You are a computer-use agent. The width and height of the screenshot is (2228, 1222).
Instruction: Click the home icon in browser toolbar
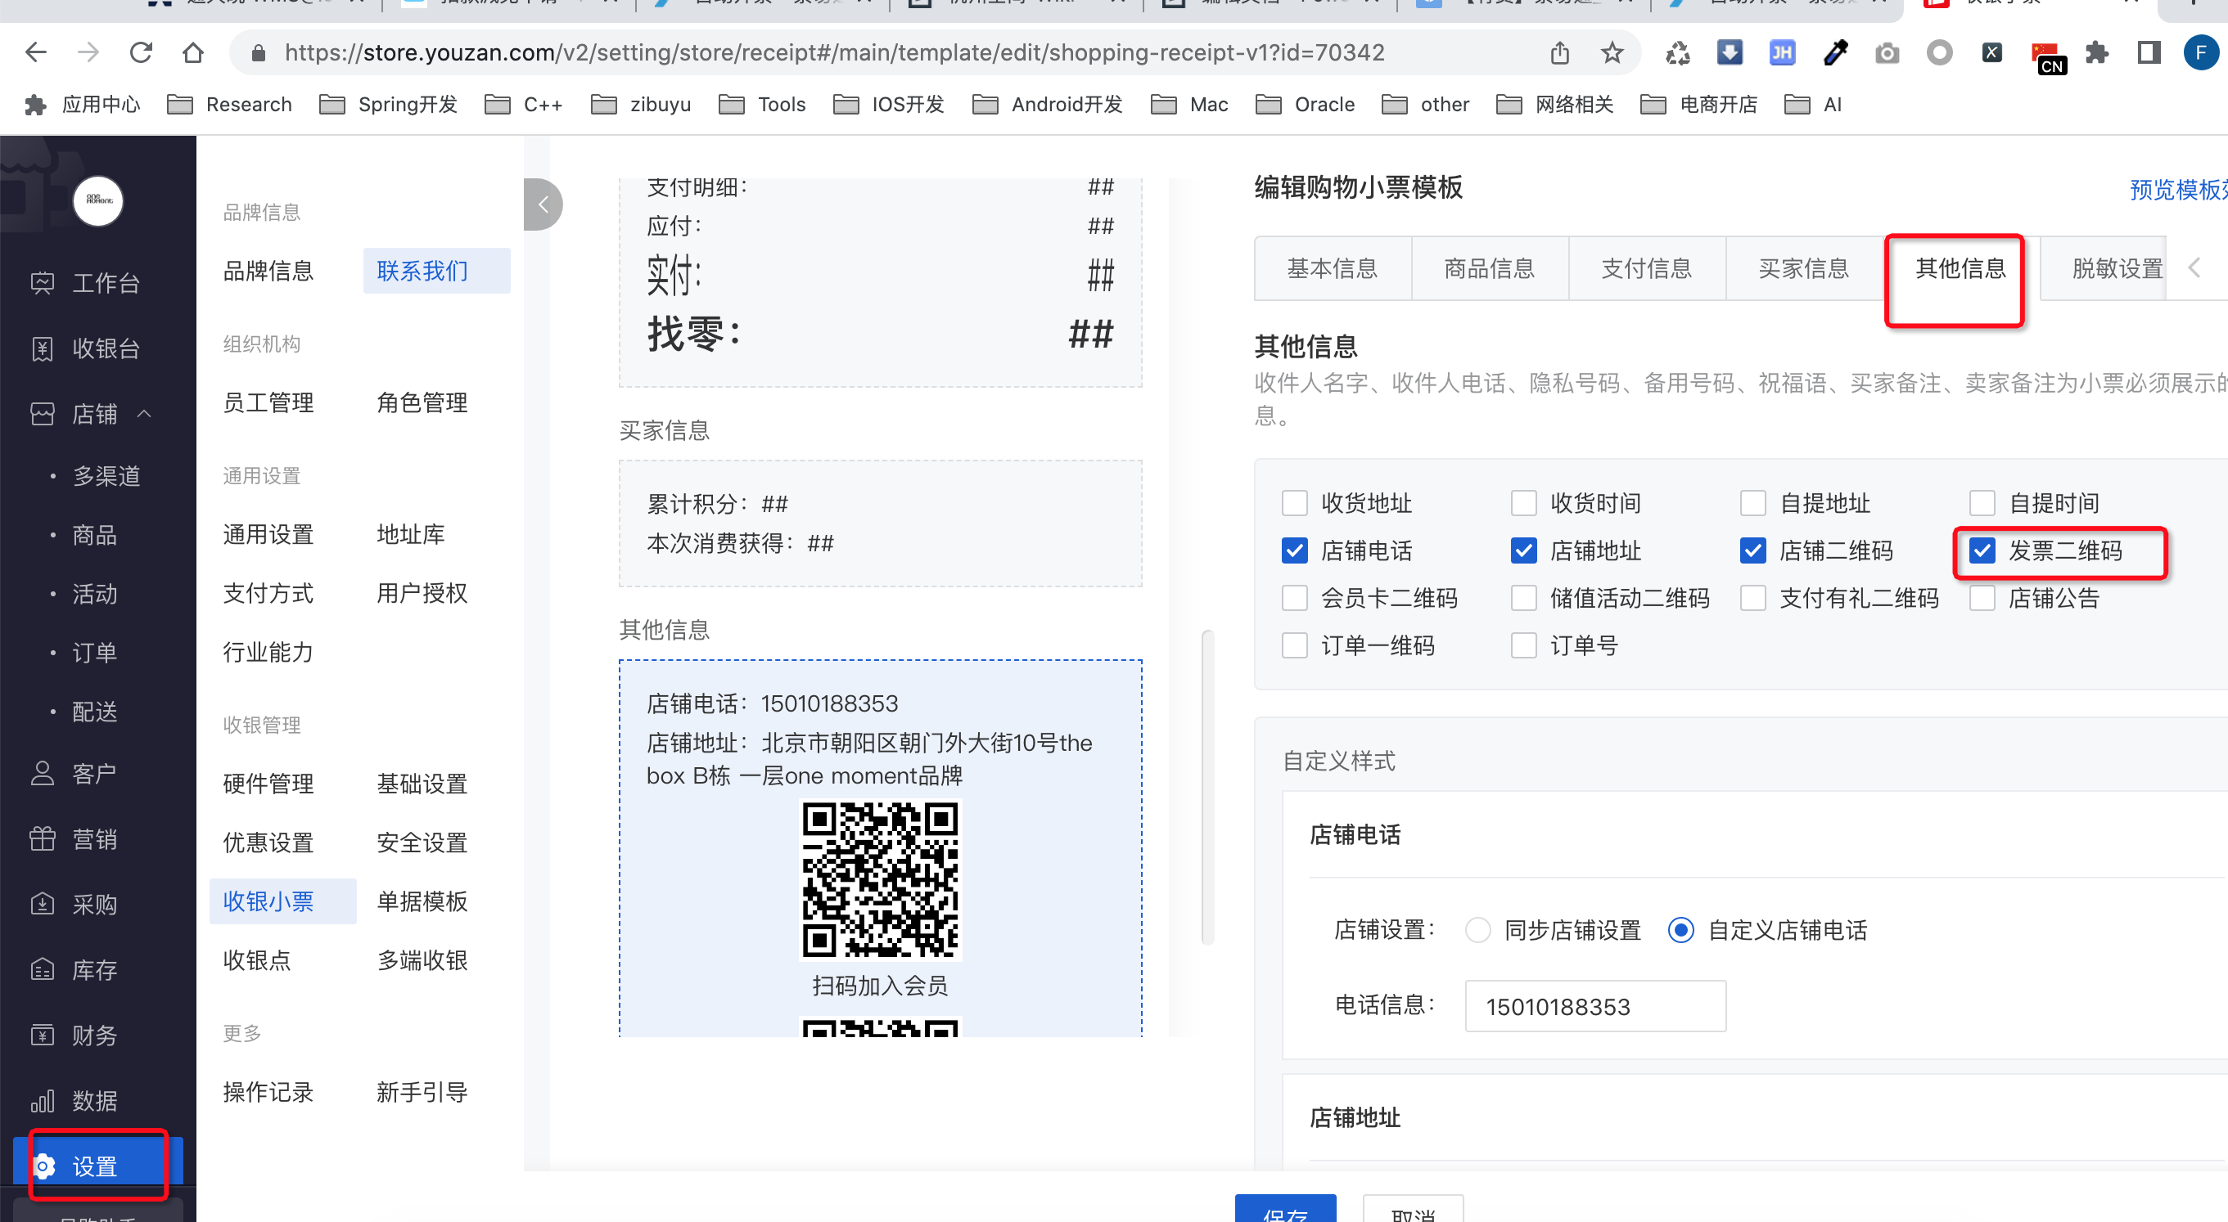click(193, 52)
